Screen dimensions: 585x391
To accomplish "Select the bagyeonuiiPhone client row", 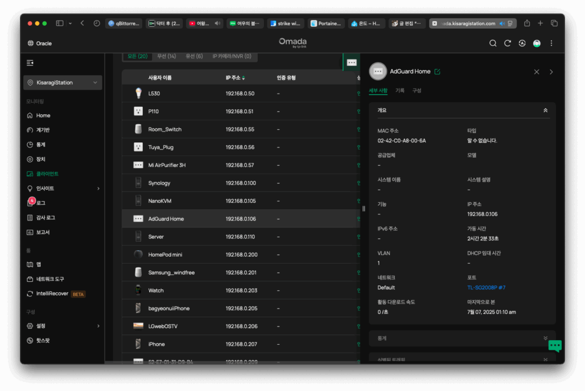I will pyautogui.click(x=241, y=308).
